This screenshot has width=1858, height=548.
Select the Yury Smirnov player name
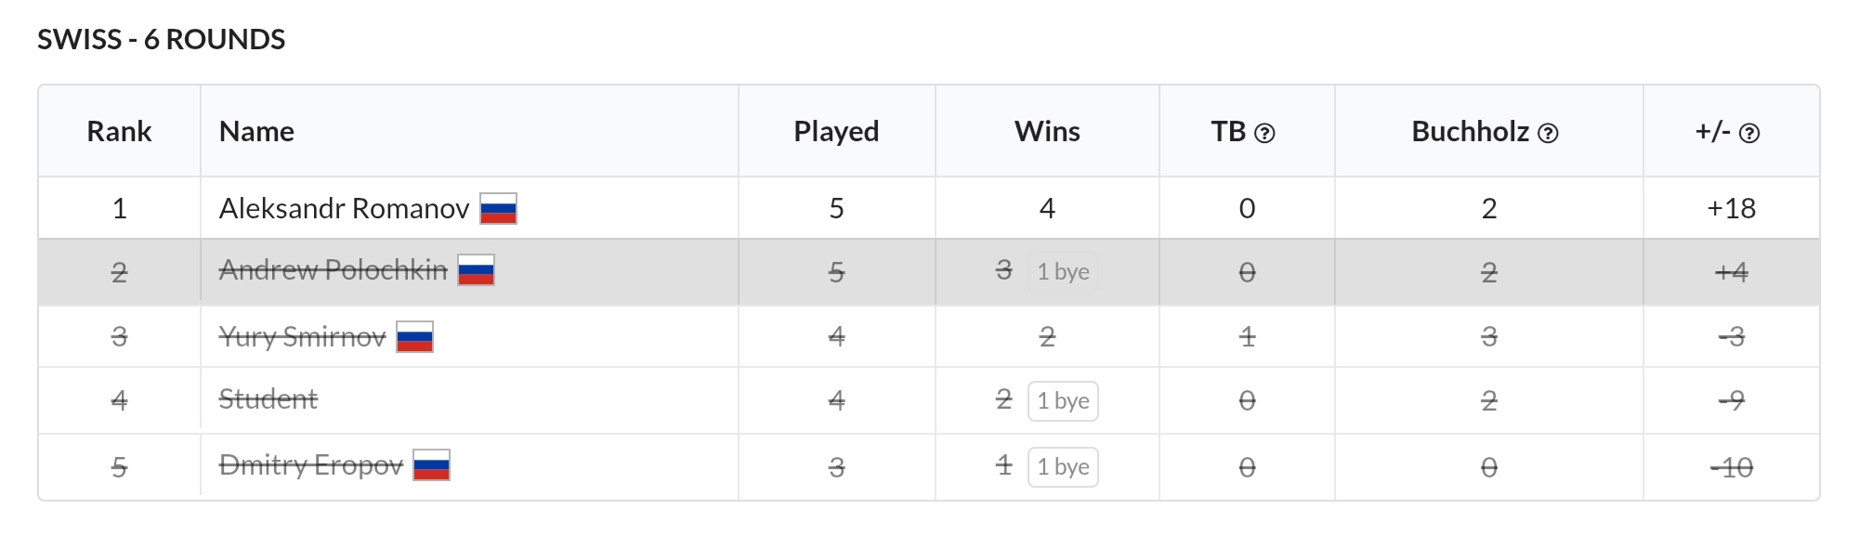302,337
